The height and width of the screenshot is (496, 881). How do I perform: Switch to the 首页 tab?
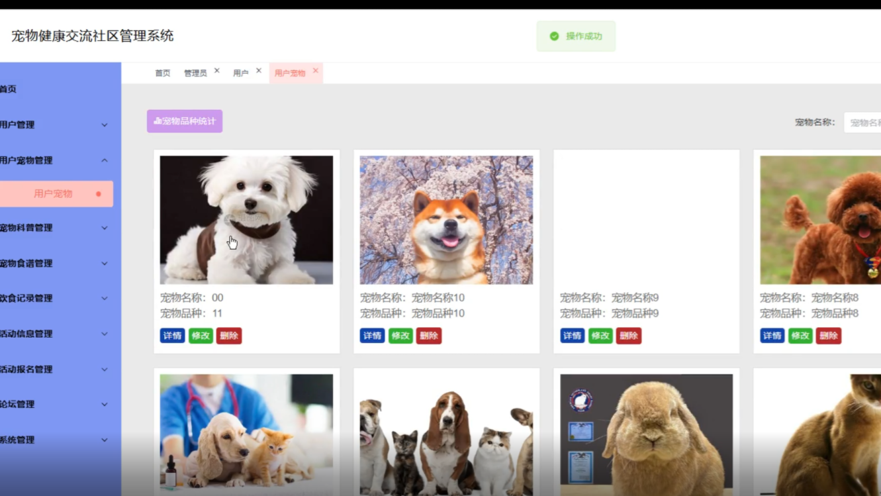(162, 74)
